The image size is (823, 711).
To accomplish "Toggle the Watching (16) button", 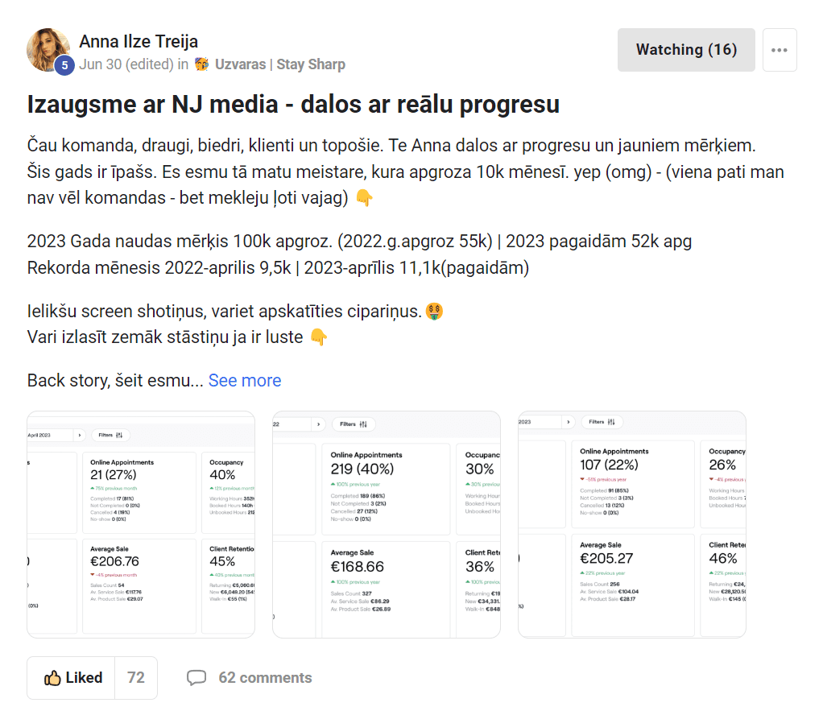I will point(686,50).
